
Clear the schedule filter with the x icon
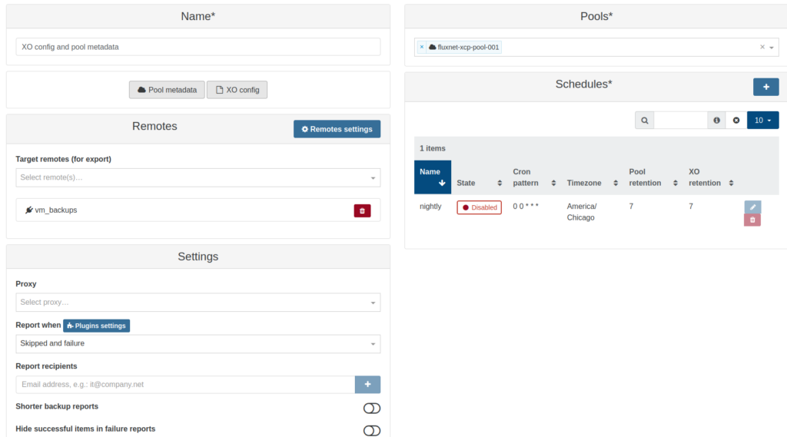(x=736, y=121)
